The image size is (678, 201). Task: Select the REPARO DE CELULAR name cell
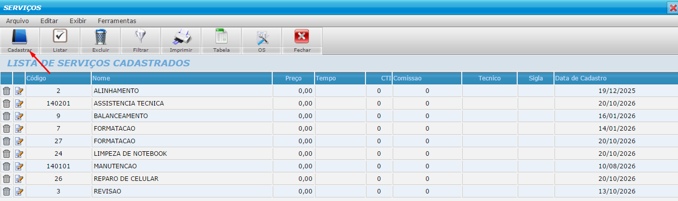(x=181, y=179)
